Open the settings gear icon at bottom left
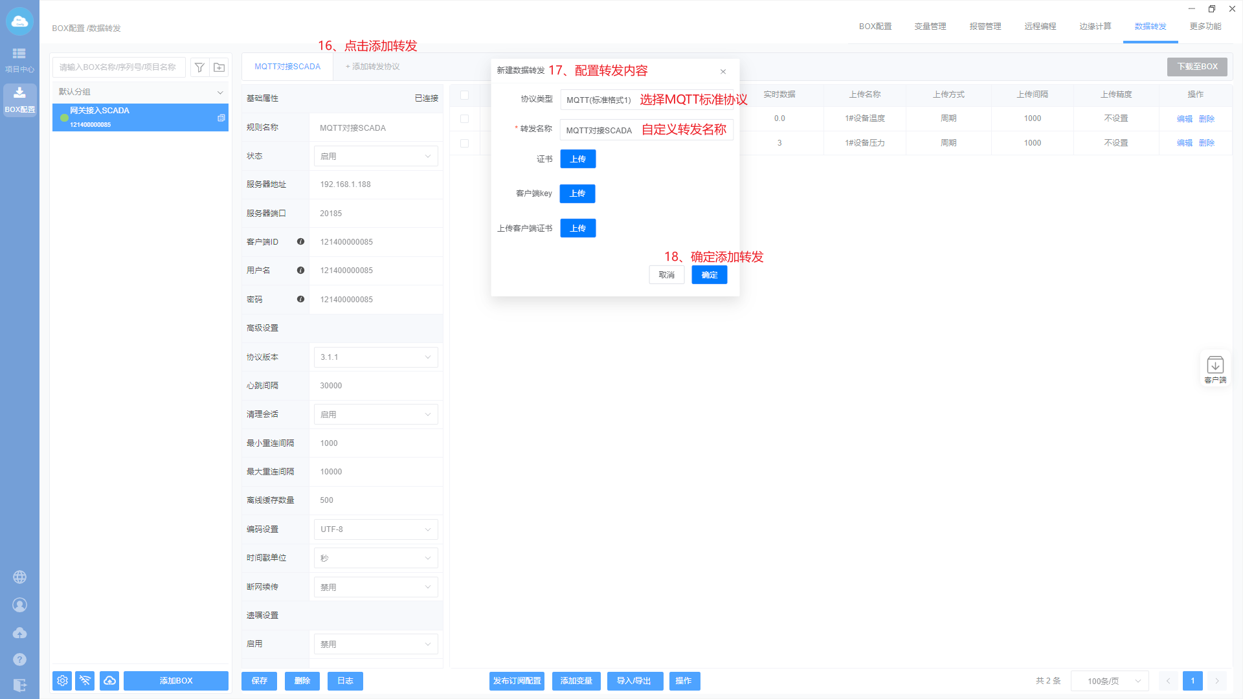Screen dimensions: 1243x699 coord(62,681)
